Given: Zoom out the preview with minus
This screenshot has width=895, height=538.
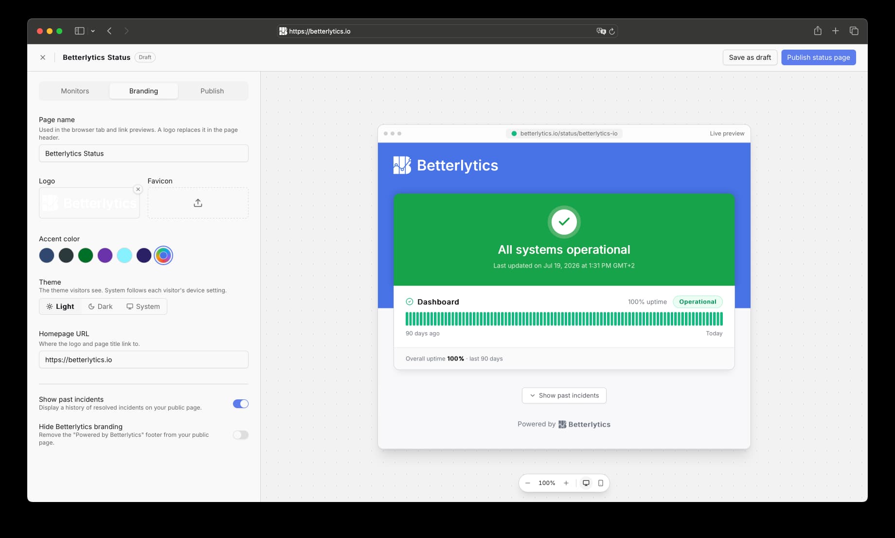Looking at the screenshot, I should tap(528, 483).
